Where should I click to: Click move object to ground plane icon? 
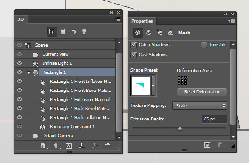(x=82, y=145)
